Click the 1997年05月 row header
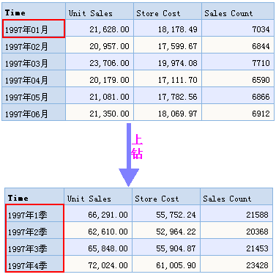This screenshot has height=277, width=276. click(x=34, y=96)
